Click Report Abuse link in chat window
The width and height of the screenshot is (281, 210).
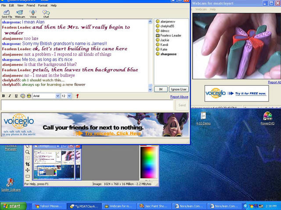(179, 97)
